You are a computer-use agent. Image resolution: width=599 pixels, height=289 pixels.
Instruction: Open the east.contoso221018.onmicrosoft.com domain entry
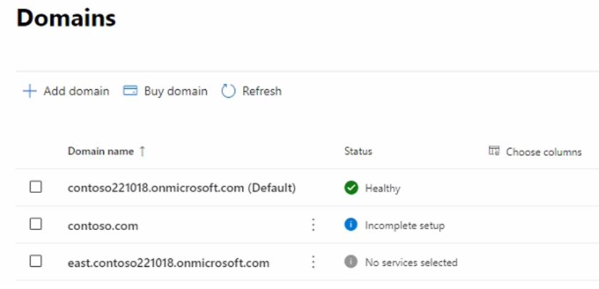click(168, 263)
